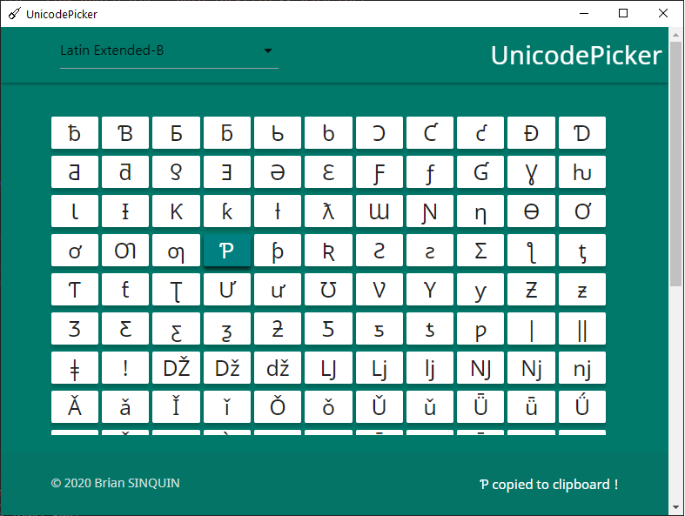Copy the Ɖ (African D) character

pos(531,133)
